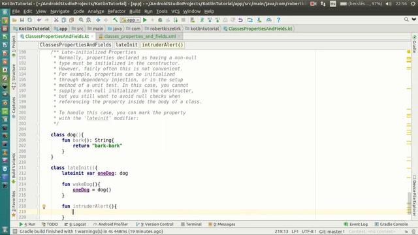This screenshot has width=418, height=235.
Task: Click the fold marker at class lateInit line
Action: [38, 168]
